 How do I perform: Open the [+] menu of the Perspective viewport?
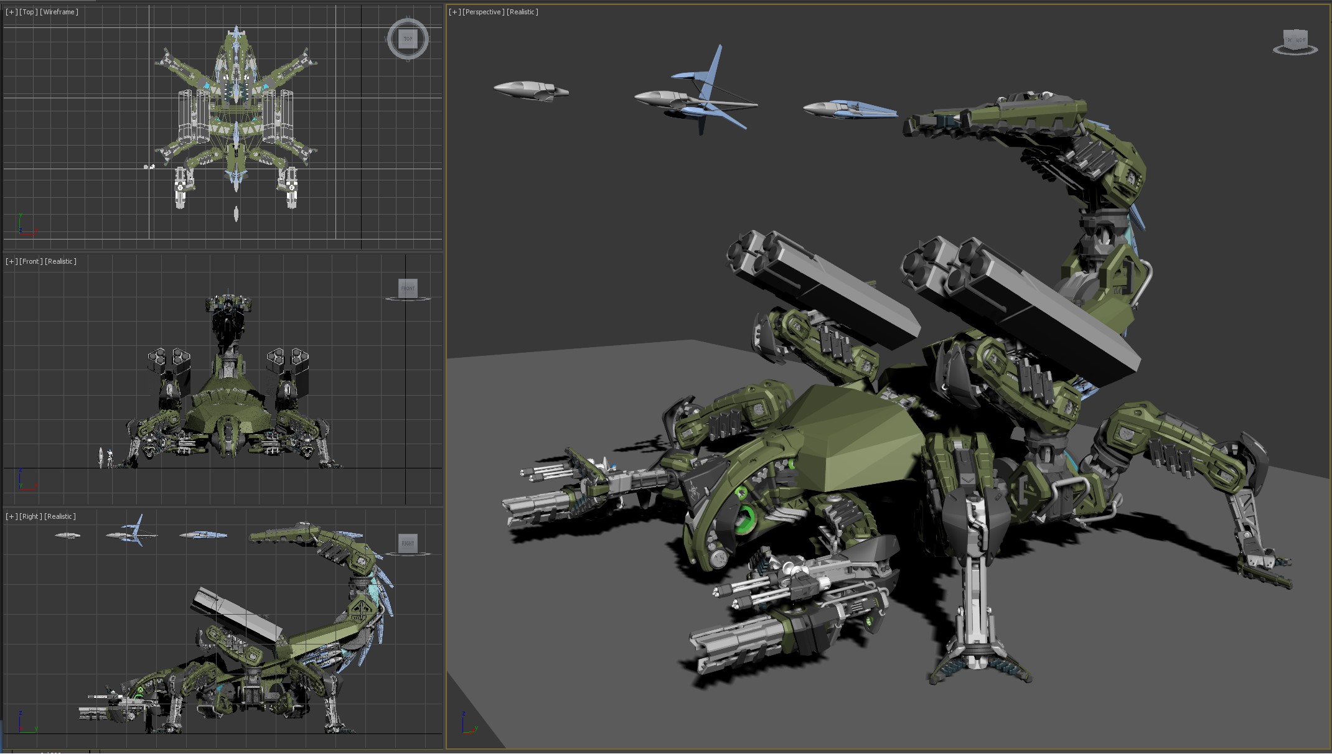pyautogui.click(x=454, y=12)
